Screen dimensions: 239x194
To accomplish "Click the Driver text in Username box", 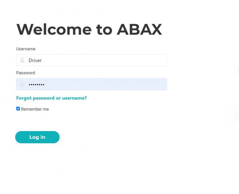I will [35, 61].
